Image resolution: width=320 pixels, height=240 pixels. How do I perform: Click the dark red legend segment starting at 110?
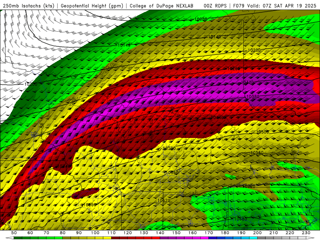pyautogui.click(x=115, y=238)
